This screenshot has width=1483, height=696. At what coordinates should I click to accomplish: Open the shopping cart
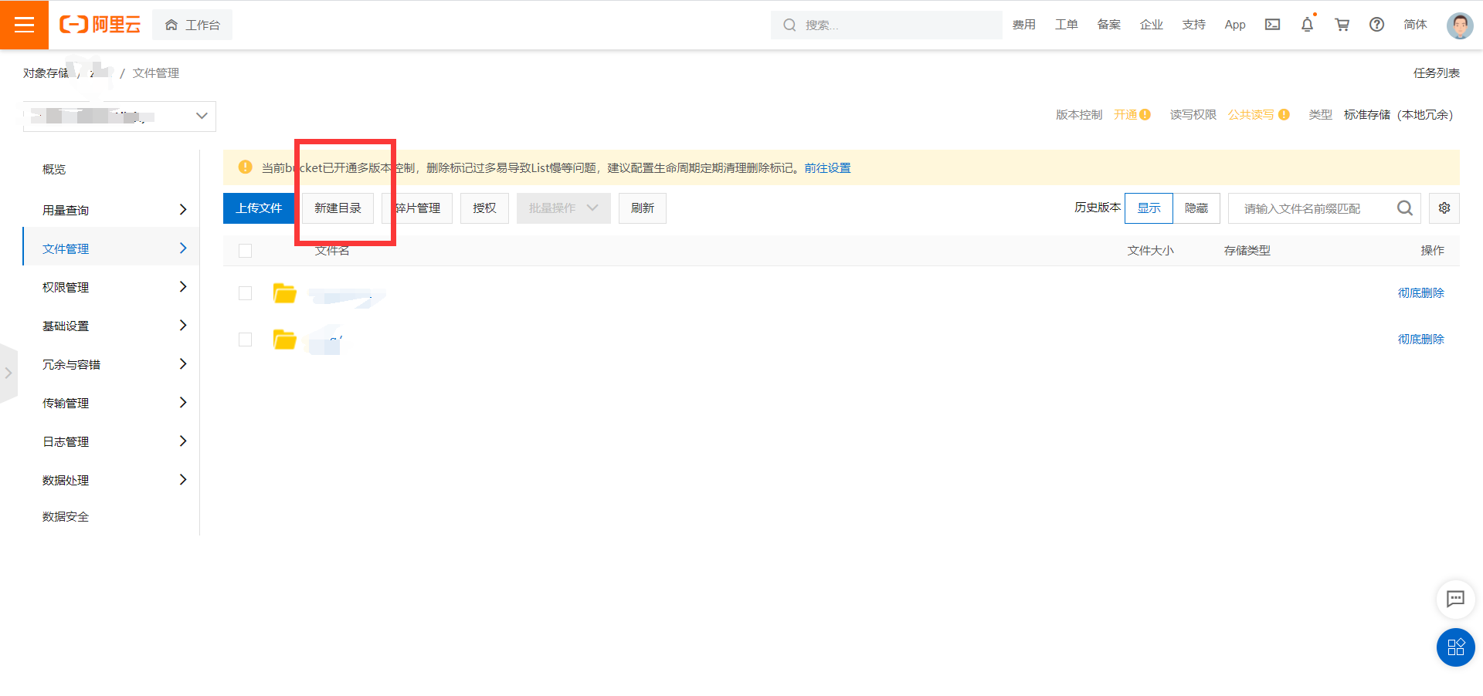(x=1342, y=24)
